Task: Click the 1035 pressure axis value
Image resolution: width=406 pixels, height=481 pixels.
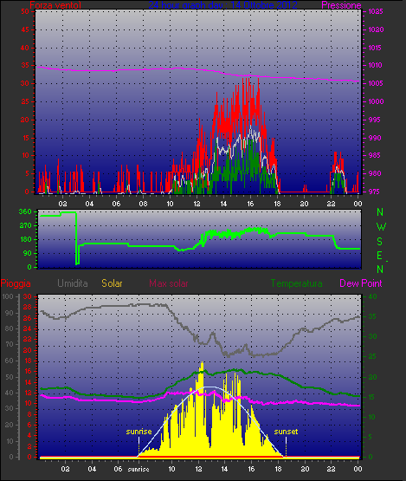Action: point(376,11)
